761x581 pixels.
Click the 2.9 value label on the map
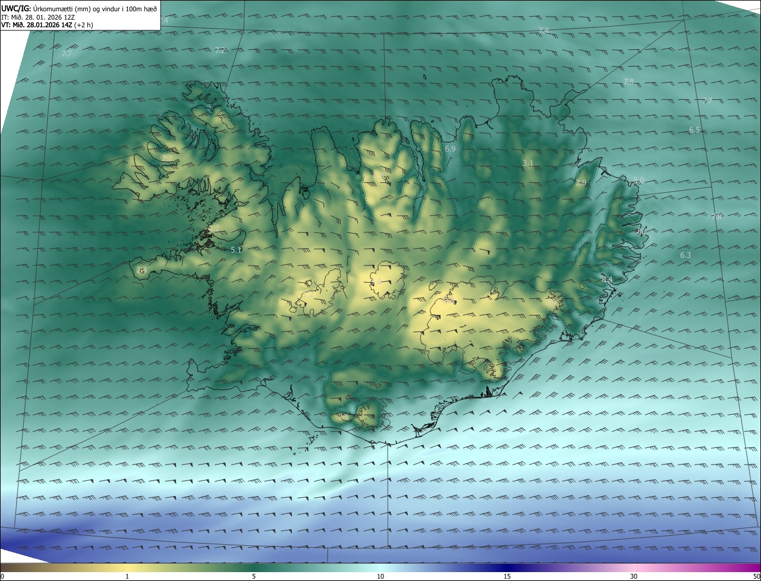[581, 183]
